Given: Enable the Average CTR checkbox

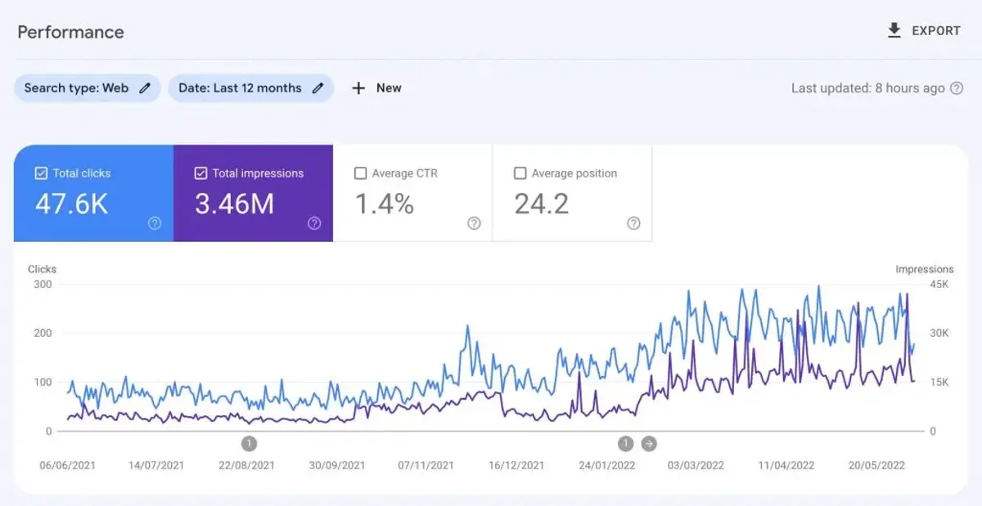Looking at the screenshot, I should click(x=360, y=172).
